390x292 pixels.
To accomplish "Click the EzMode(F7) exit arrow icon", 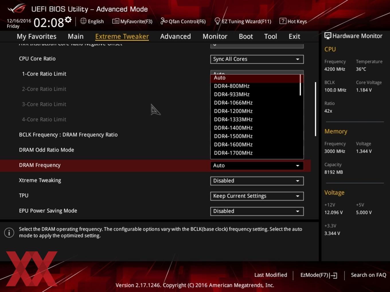I will pos(333,275).
